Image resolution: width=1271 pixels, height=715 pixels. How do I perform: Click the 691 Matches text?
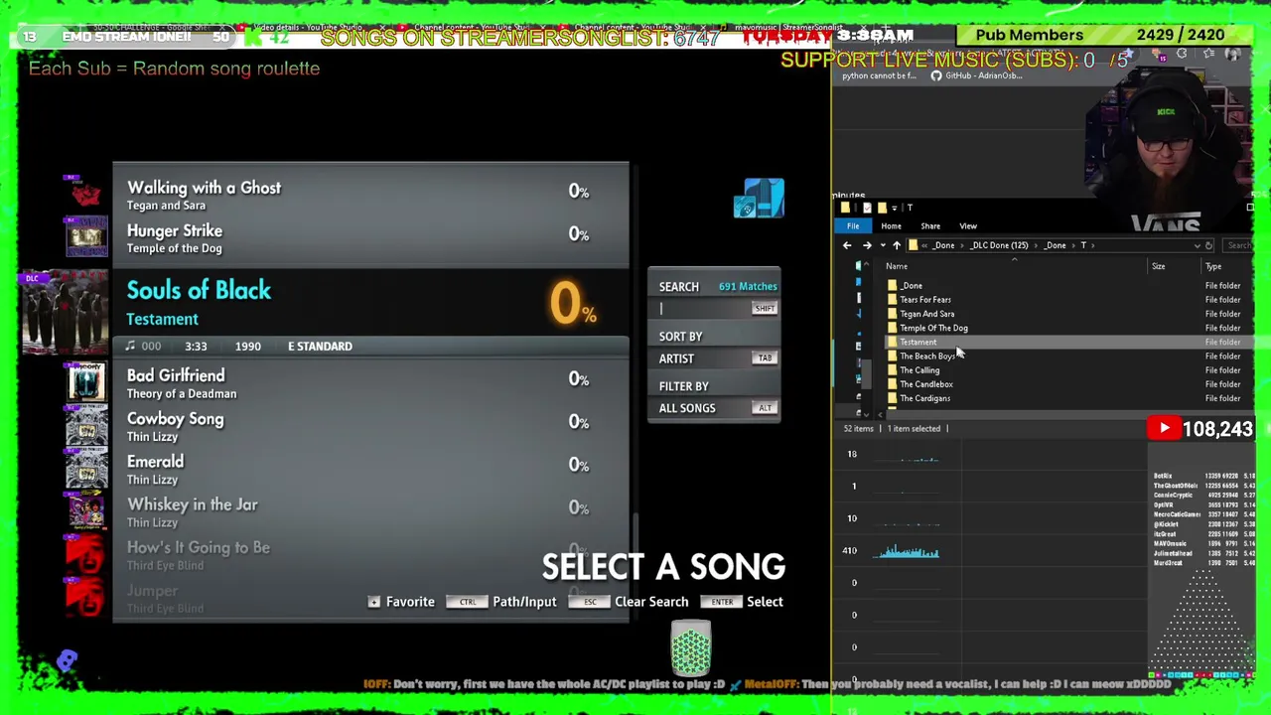click(748, 286)
